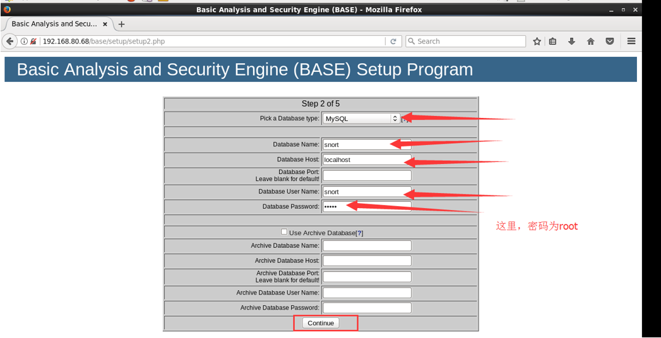This screenshot has height=338, width=661.
Task: Open the Use Archive Database help link
Action: click(360, 233)
